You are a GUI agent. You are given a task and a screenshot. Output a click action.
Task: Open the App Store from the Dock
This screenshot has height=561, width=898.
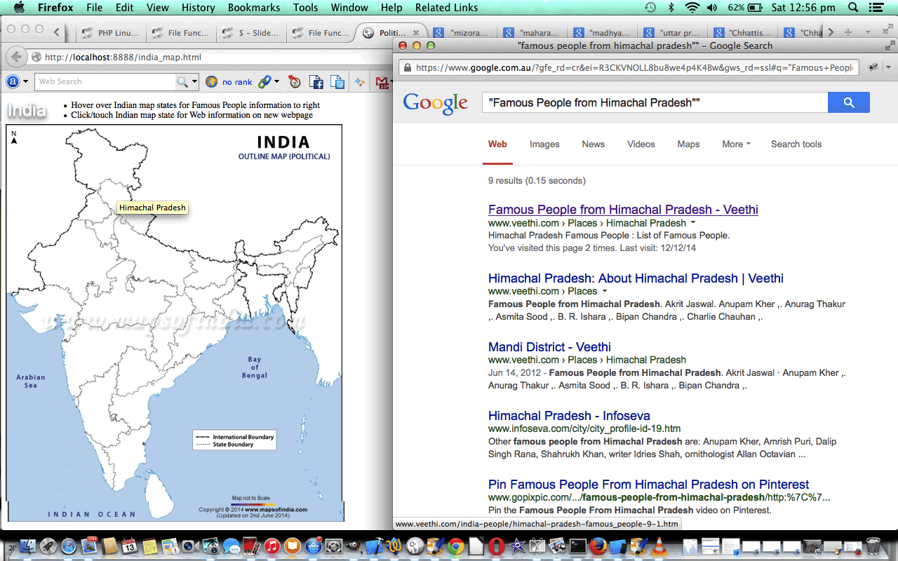coord(313,546)
